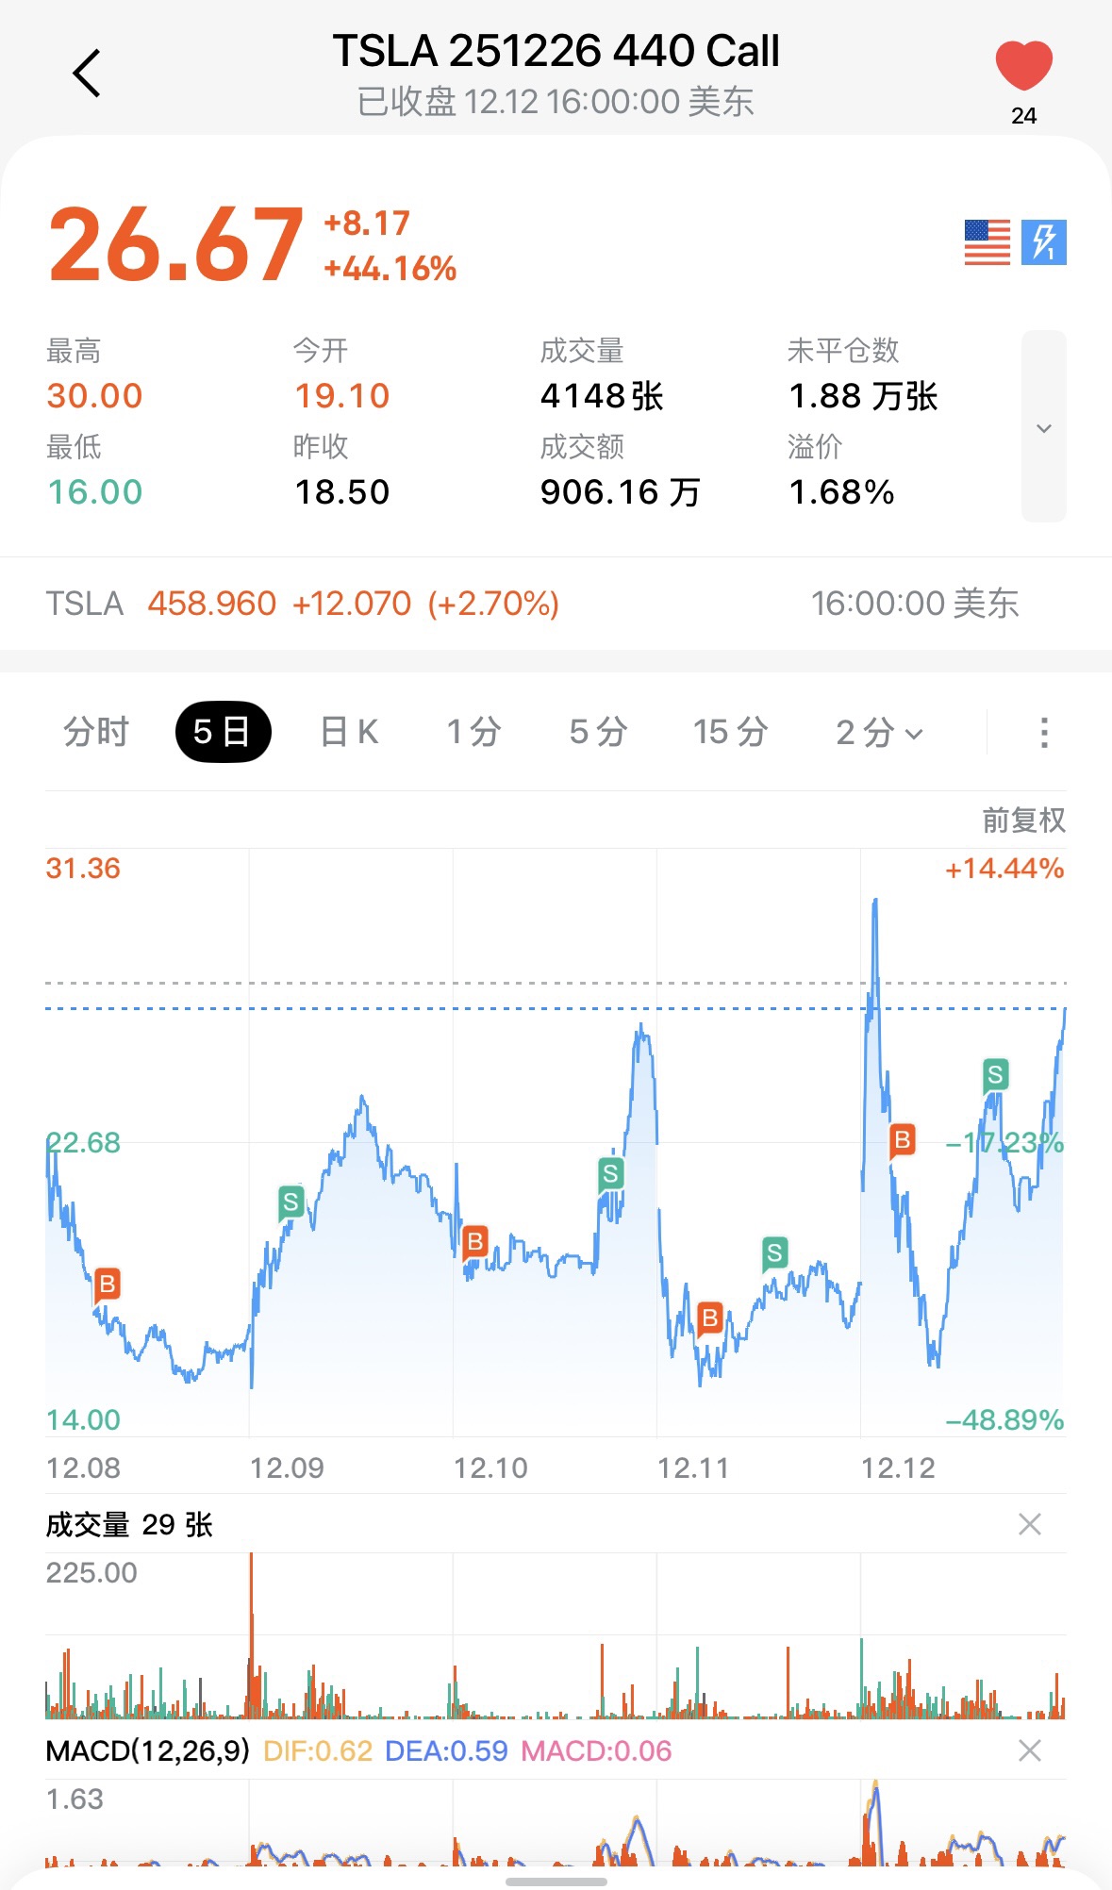Image resolution: width=1112 pixels, height=1890 pixels.
Task: Switch to the 日K chart tab
Action: tap(349, 732)
